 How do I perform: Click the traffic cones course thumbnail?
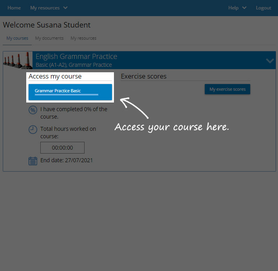pos(18,60)
